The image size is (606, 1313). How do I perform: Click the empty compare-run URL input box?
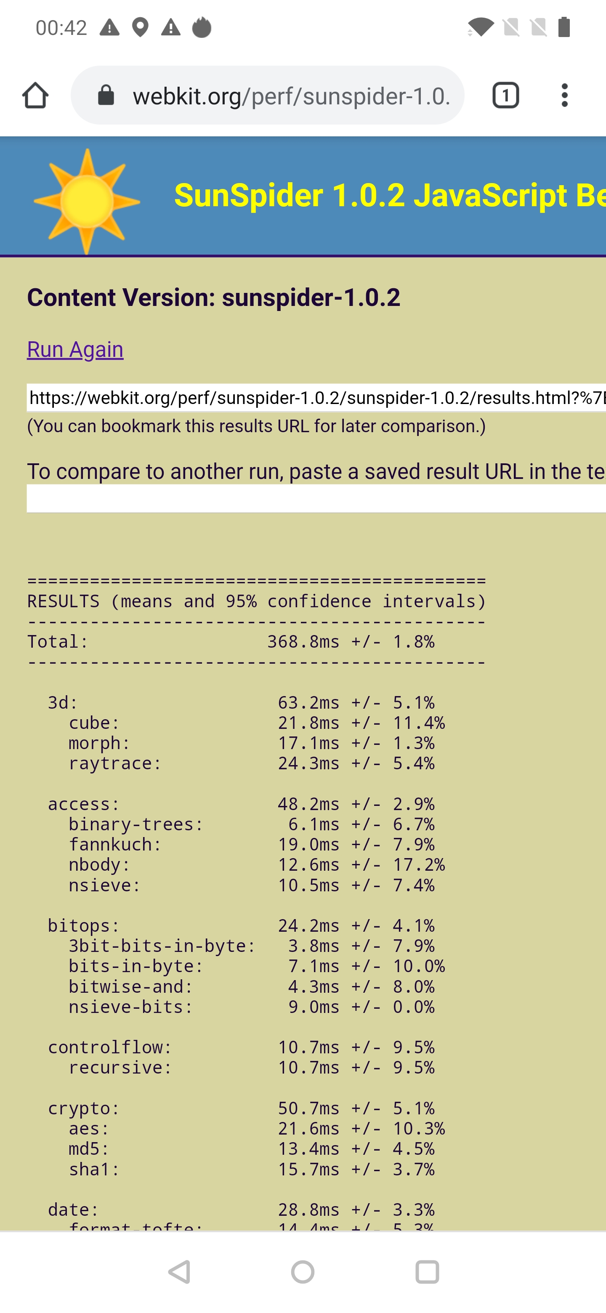(x=316, y=499)
